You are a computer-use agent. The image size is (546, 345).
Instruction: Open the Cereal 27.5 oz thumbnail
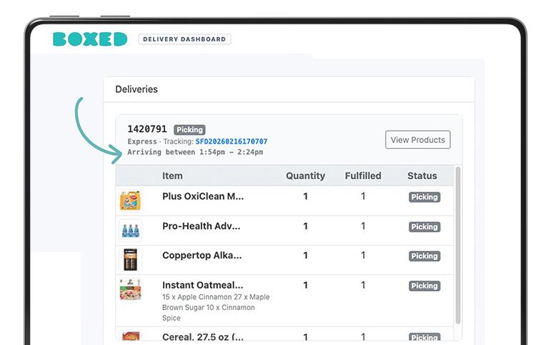click(x=131, y=336)
